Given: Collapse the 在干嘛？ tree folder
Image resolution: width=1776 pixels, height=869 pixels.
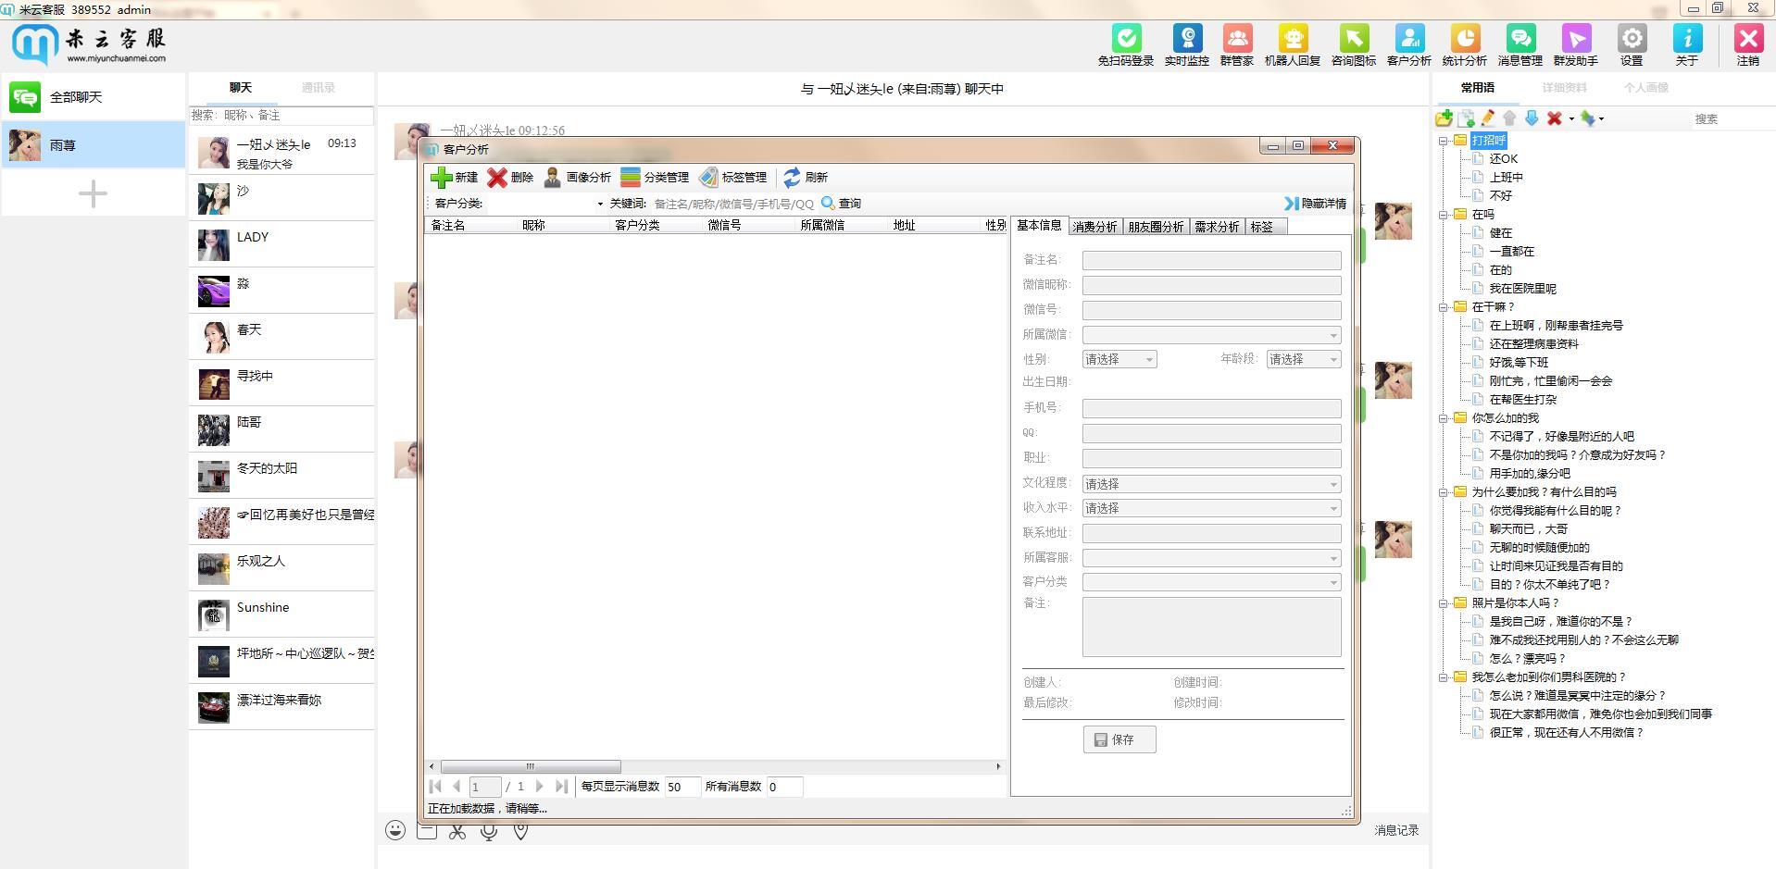Looking at the screenshot, I should [1443, 307].
